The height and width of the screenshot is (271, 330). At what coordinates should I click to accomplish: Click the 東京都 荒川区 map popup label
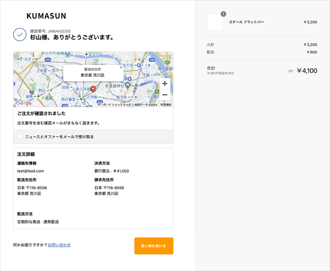tap(92, 76)
